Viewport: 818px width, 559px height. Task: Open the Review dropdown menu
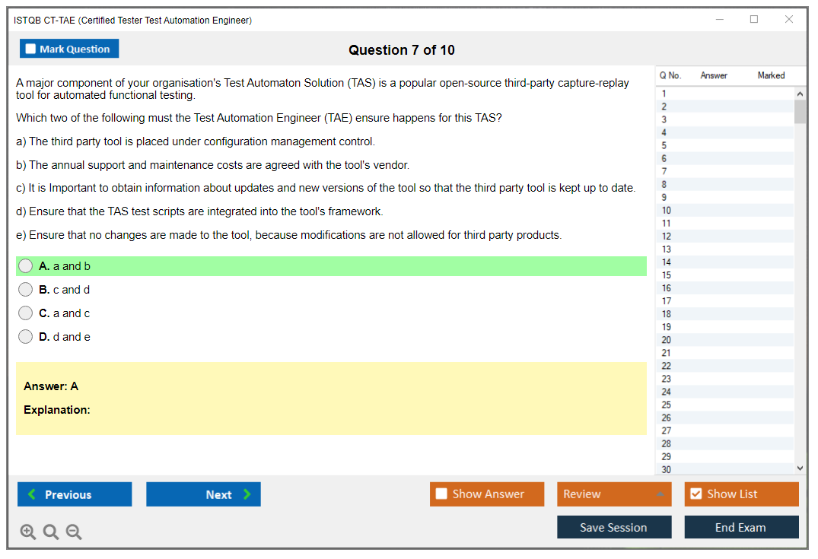coord(613,494)
